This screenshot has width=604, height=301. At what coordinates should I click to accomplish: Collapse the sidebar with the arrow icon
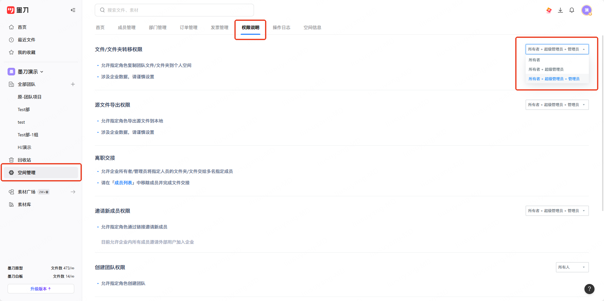pyautogui.click(x=73, y=10)
